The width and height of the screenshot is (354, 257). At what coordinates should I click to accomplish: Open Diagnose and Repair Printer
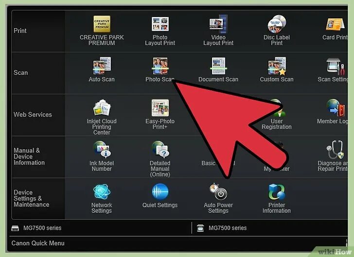pos(333,156)
